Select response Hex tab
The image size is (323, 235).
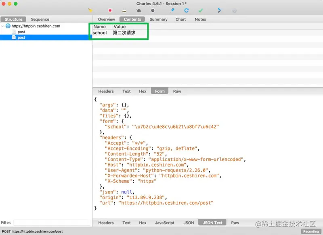click(143, 222)
